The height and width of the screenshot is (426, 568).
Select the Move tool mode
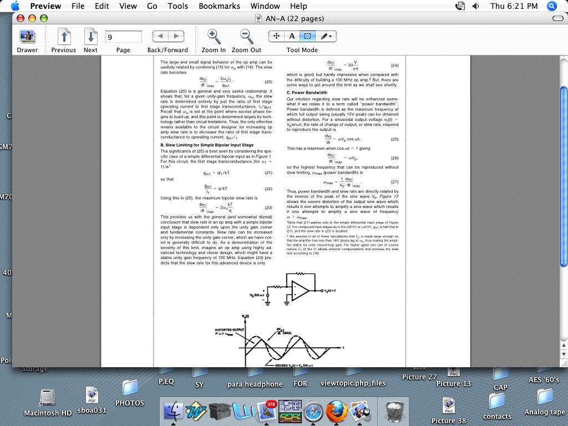(276, 36)
